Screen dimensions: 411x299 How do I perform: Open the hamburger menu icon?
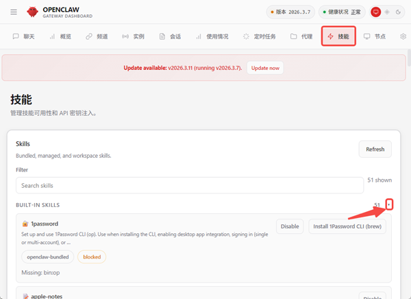pyautogui.click(x=14, y=12)
